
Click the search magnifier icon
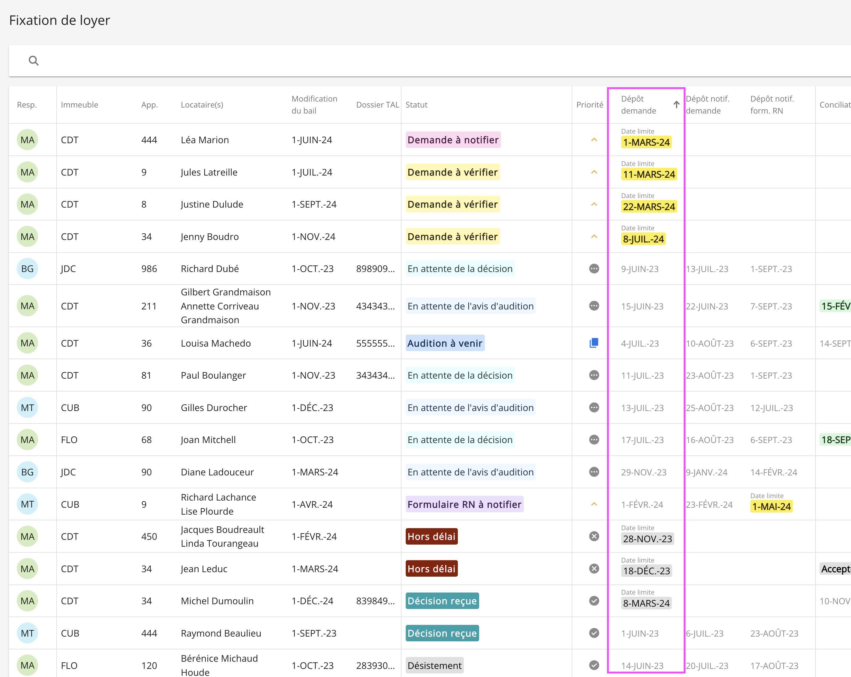coord(34,61)
